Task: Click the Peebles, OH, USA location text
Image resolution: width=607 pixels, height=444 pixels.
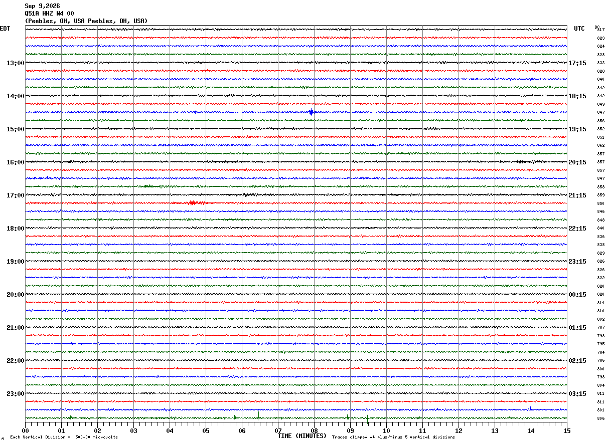Action: [x=86, y=21]
